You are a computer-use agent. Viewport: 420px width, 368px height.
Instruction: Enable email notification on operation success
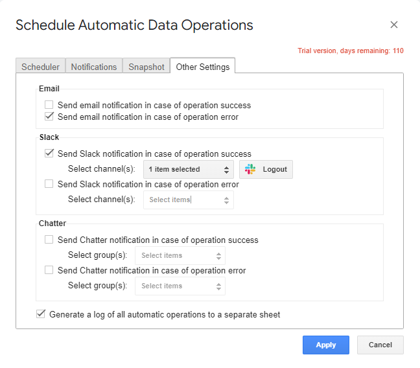click(x=49, y=105)
